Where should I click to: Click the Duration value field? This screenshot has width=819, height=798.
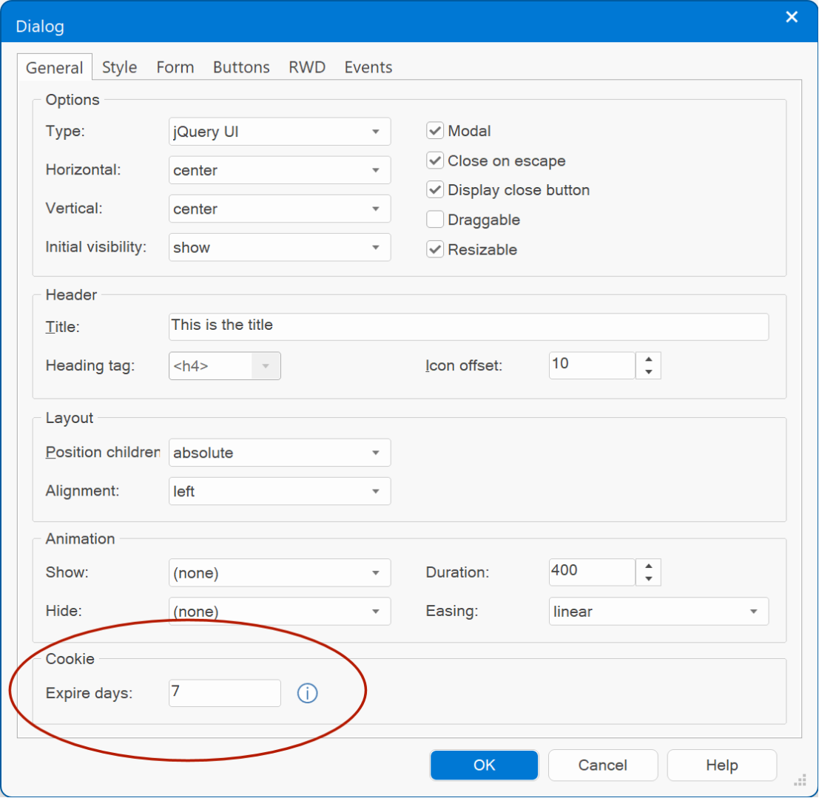[592, 572]
